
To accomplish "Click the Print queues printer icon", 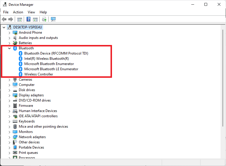I will pyautogui.click(x=15, y=153).
